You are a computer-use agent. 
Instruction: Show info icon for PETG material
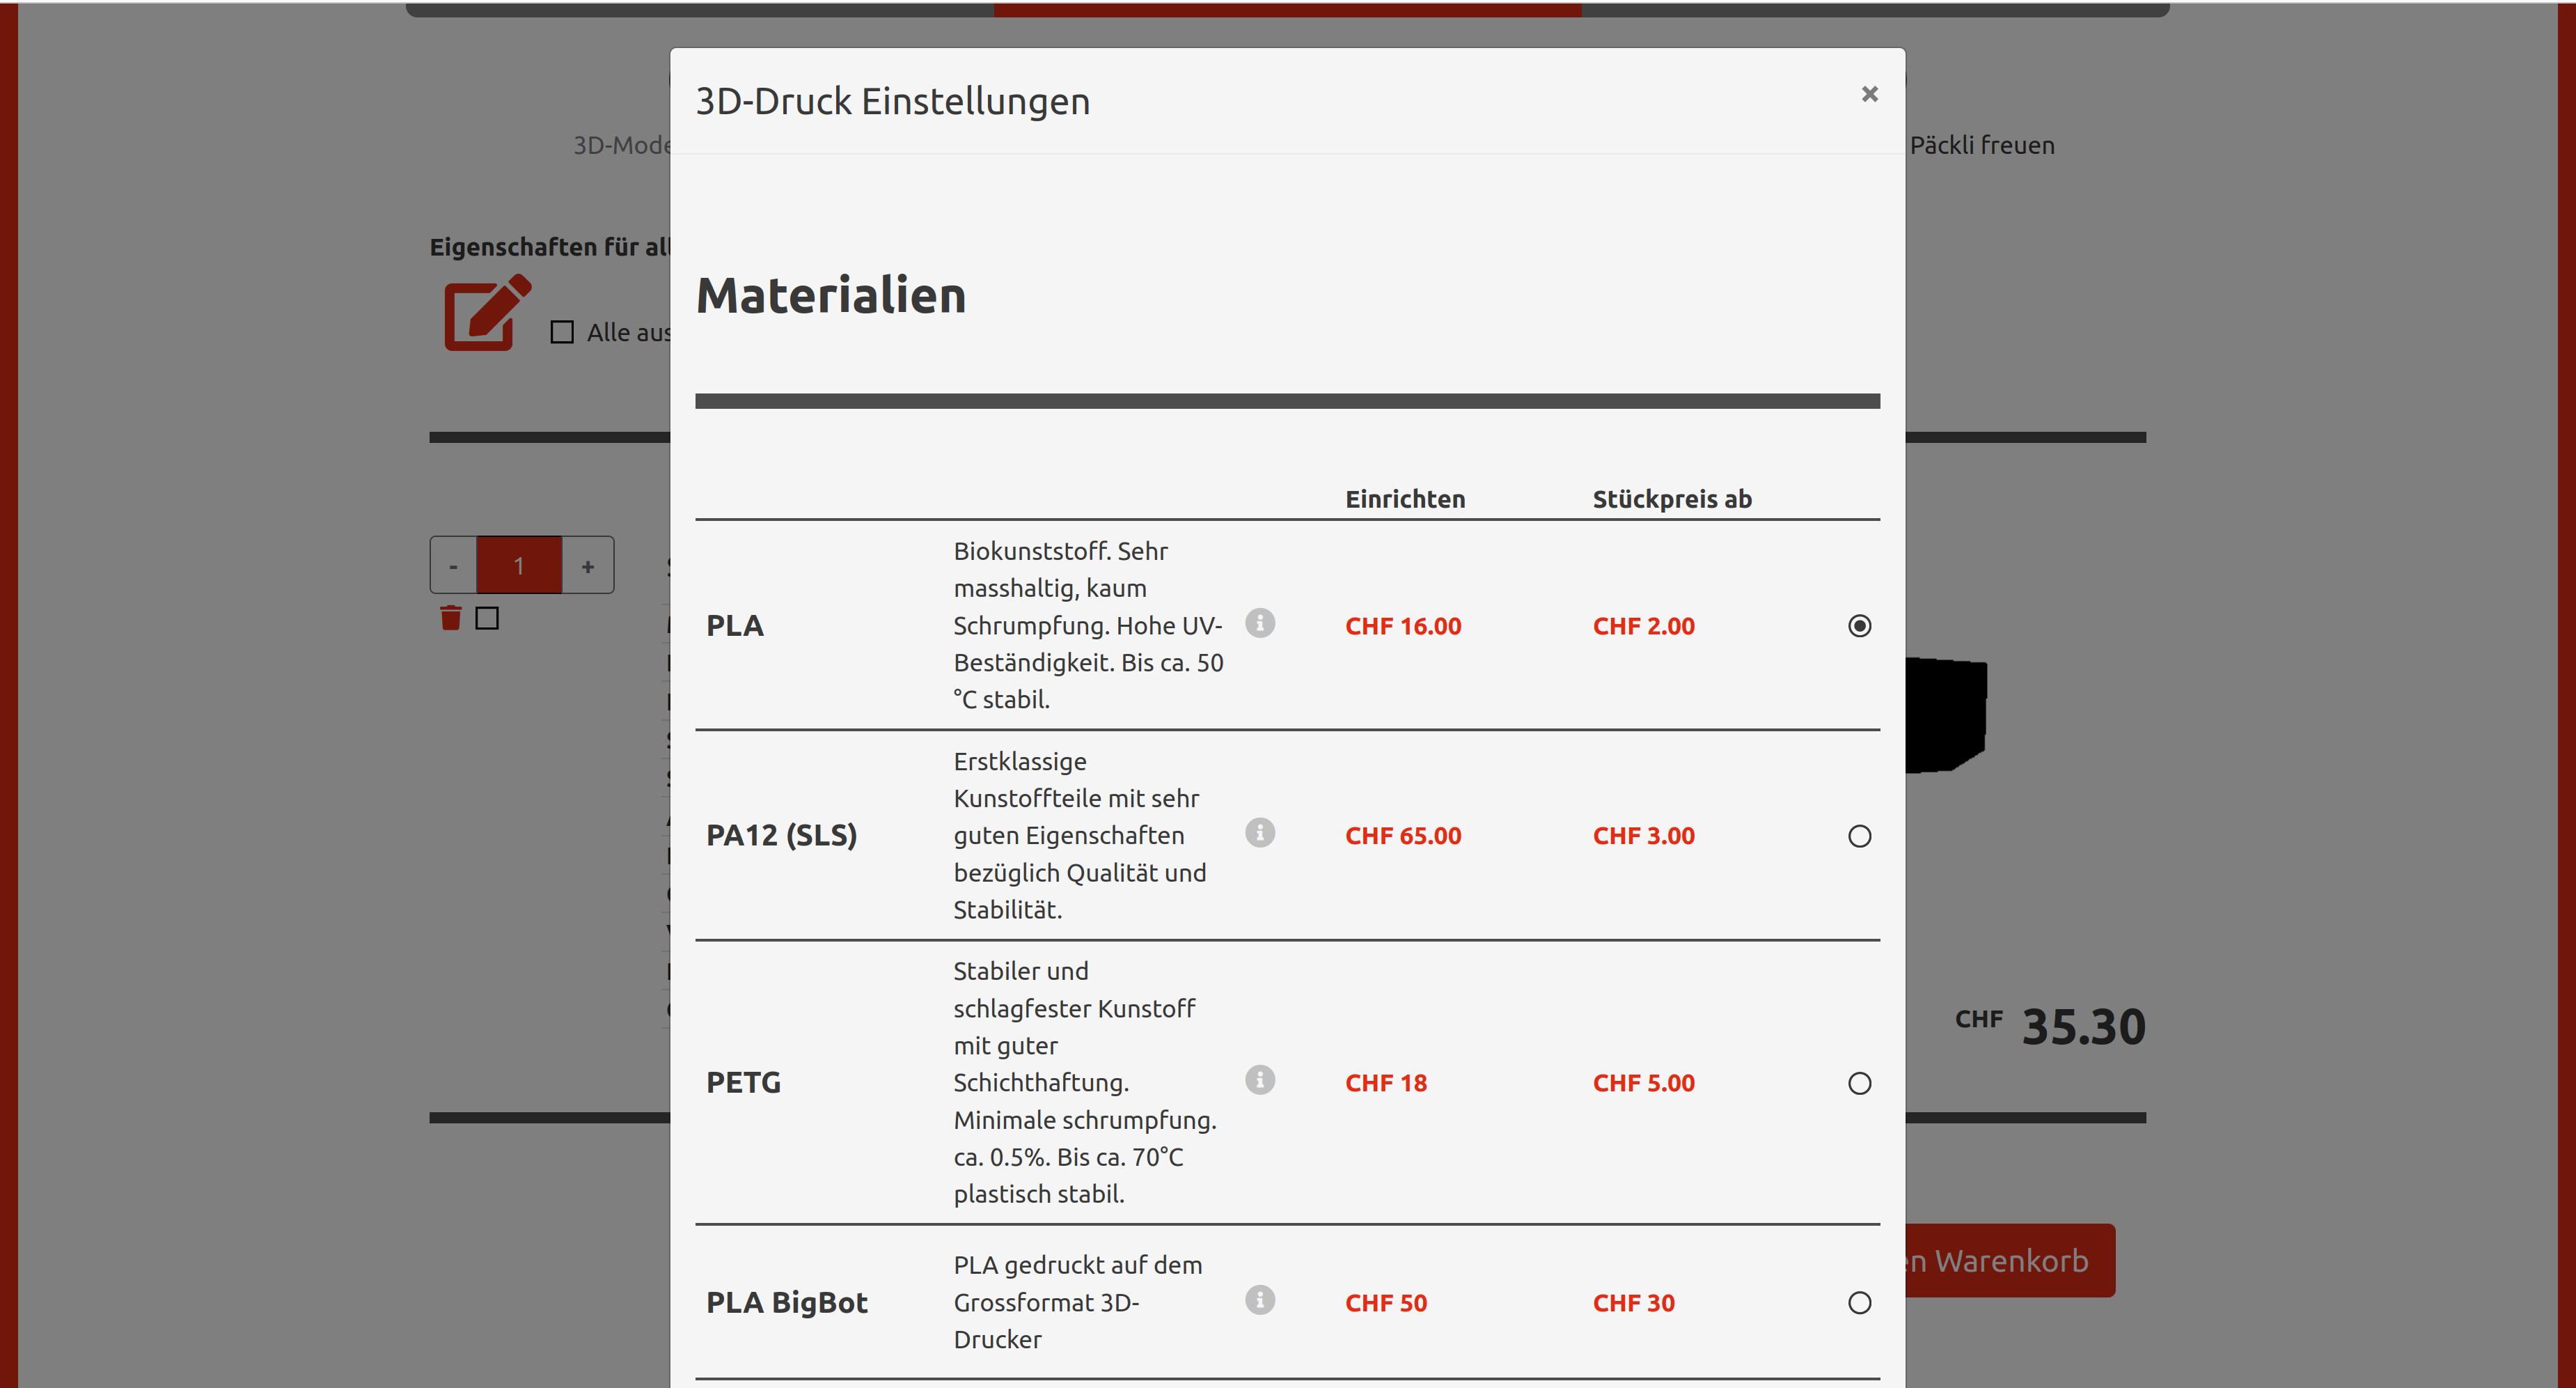[x=1260, y=1080]
